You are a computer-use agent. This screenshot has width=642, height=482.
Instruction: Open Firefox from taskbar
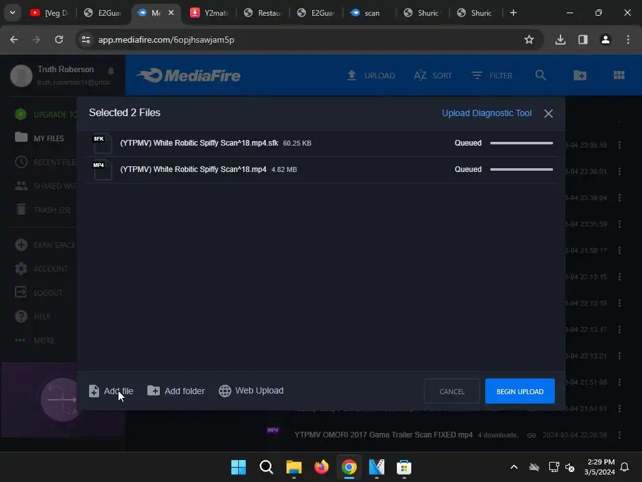click(322, 467)
